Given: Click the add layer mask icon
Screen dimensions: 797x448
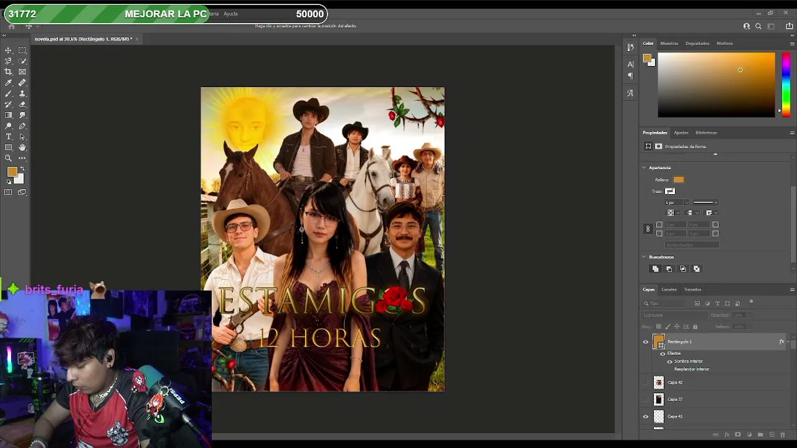Looking at the screenshot, I should 738,435.
